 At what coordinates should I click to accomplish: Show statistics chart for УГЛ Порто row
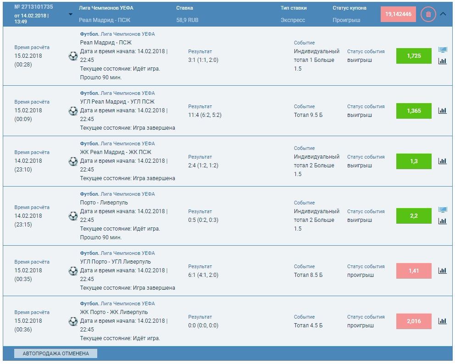[442, 270]
